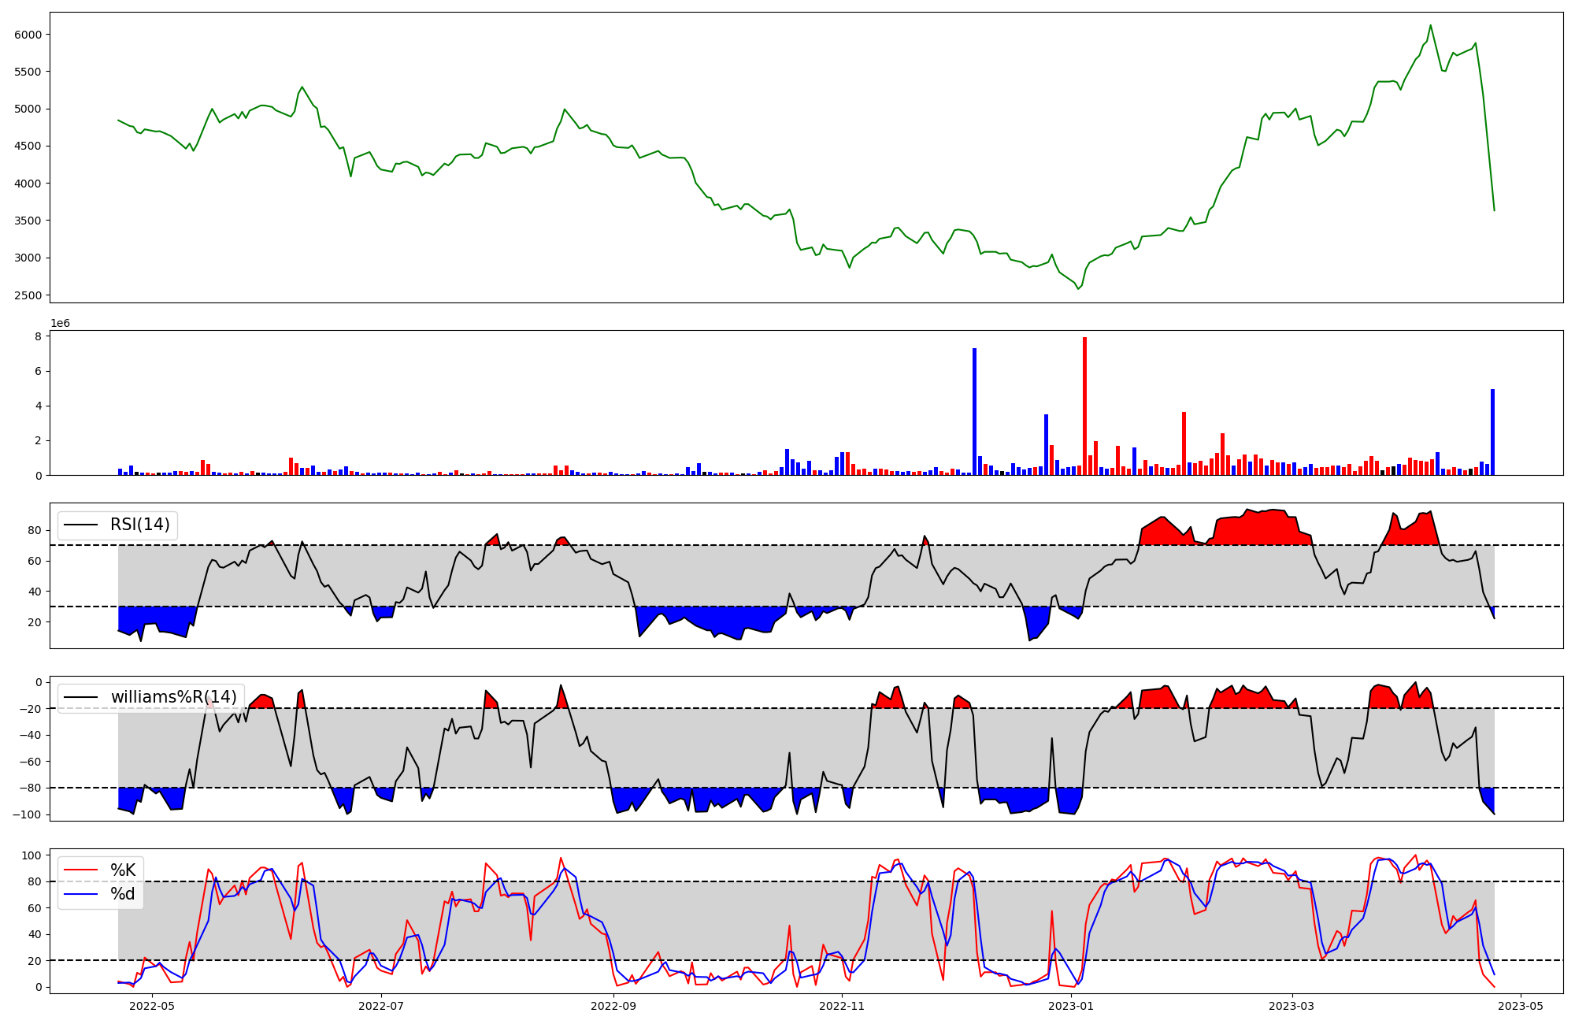Screen dimensions: 1575x1024
Task: Click the 2022-07 x-axis date label
Action: 381,1006
